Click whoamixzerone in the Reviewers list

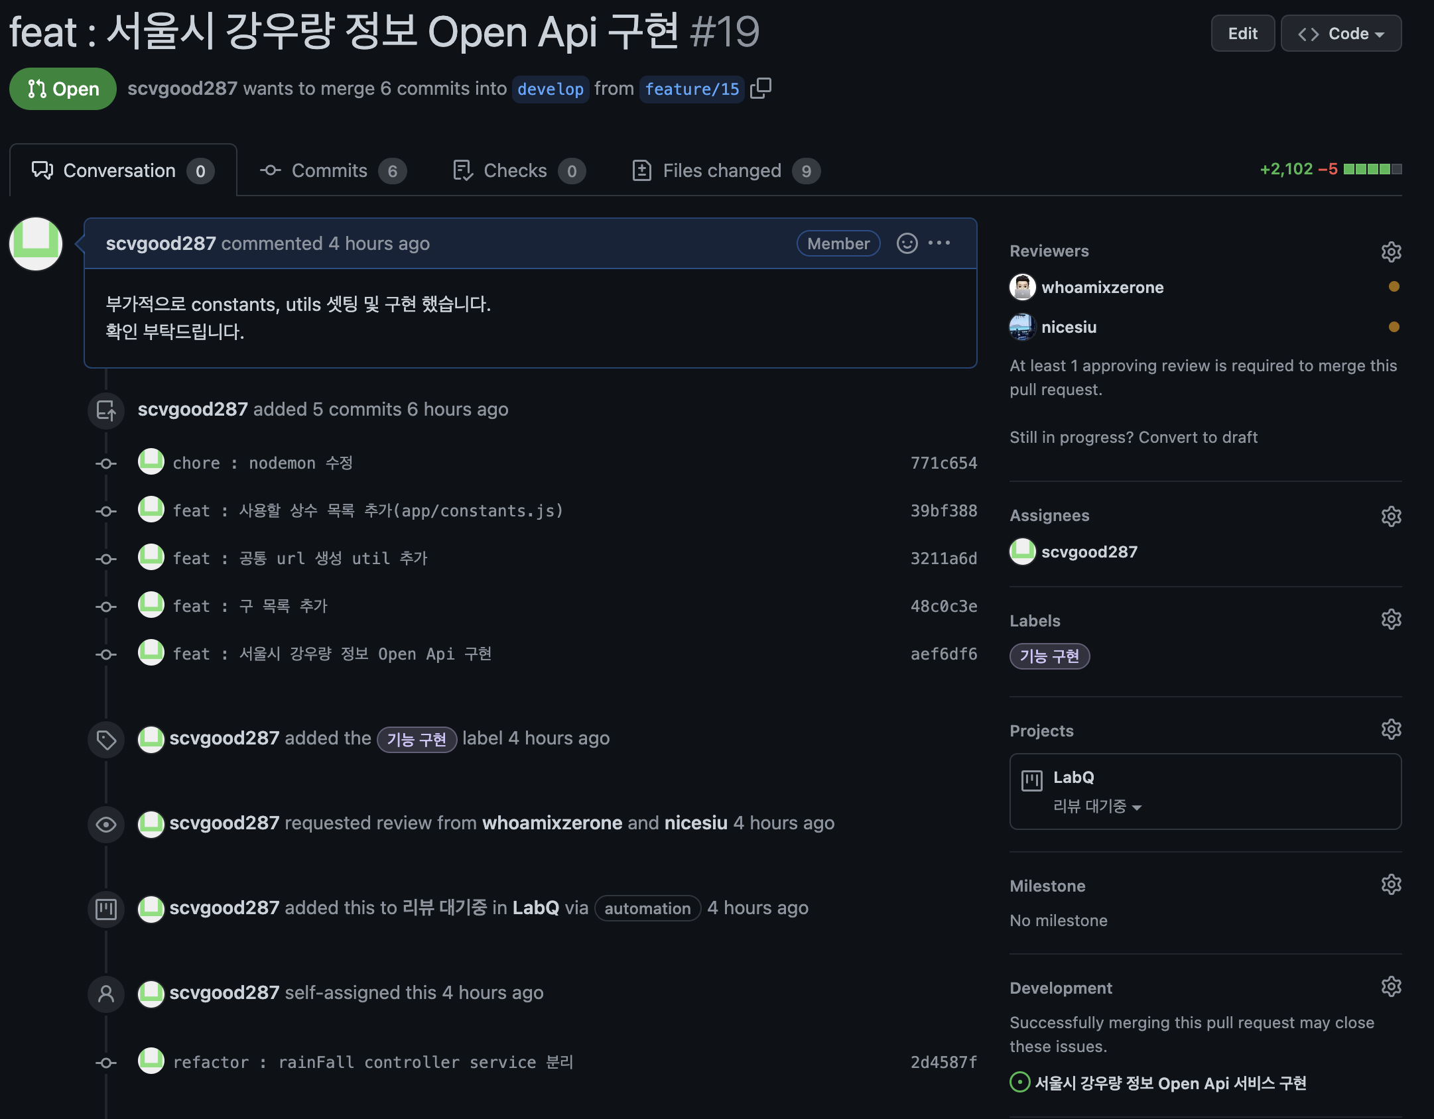[1102, 287]
